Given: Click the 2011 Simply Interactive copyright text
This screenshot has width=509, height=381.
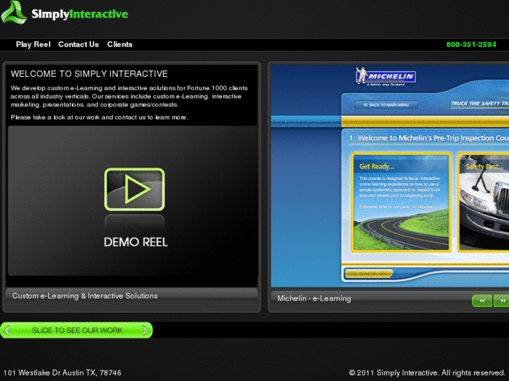Looking at the screenshot, I should tap(427, 373).
